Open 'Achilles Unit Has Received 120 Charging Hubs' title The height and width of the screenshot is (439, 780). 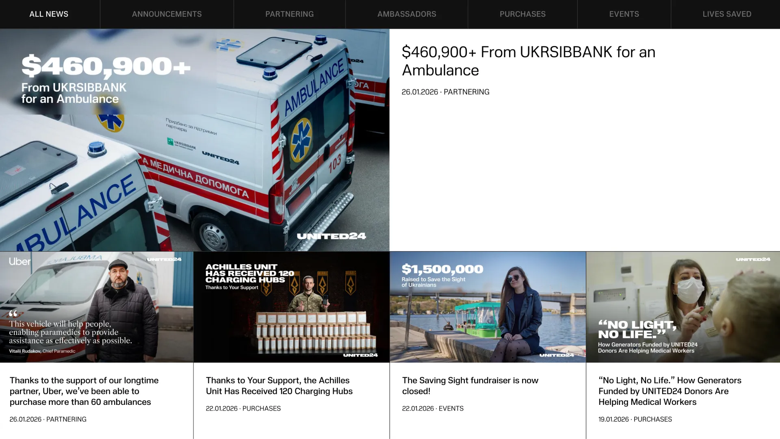click(279, 386)
